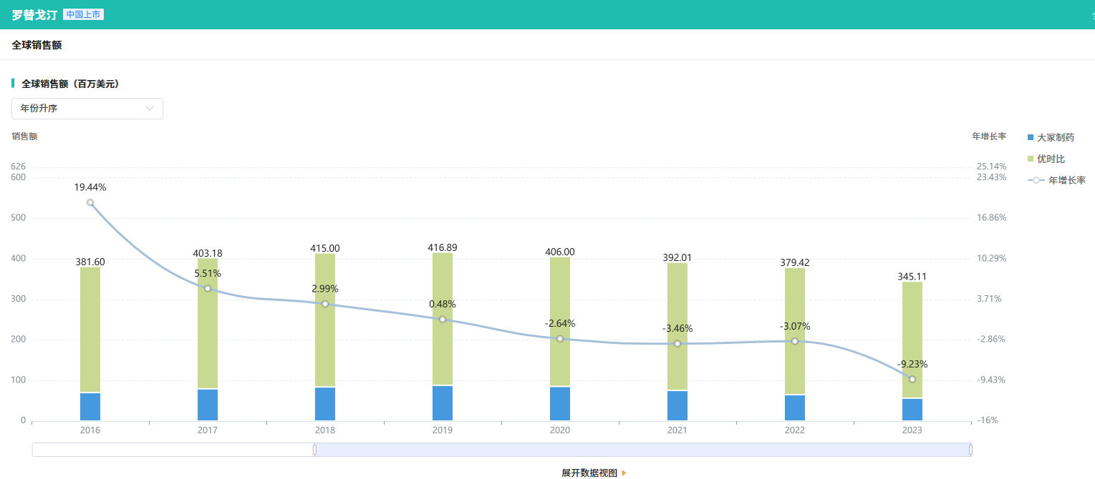Select the 2.99% growth marker for 2018
1095x479 pixels.
[325, 304]
